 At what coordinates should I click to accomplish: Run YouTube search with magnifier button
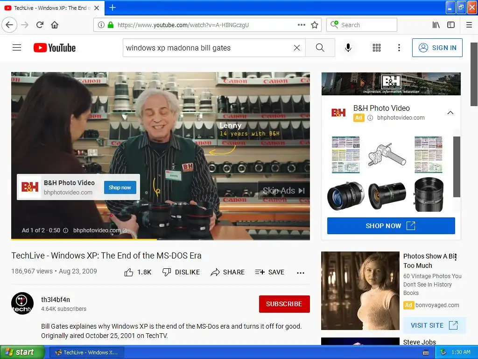(320, 48)
